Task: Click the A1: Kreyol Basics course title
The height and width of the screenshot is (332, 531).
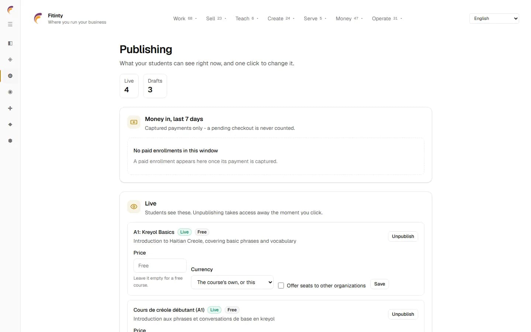Action: tap(154, 232)
